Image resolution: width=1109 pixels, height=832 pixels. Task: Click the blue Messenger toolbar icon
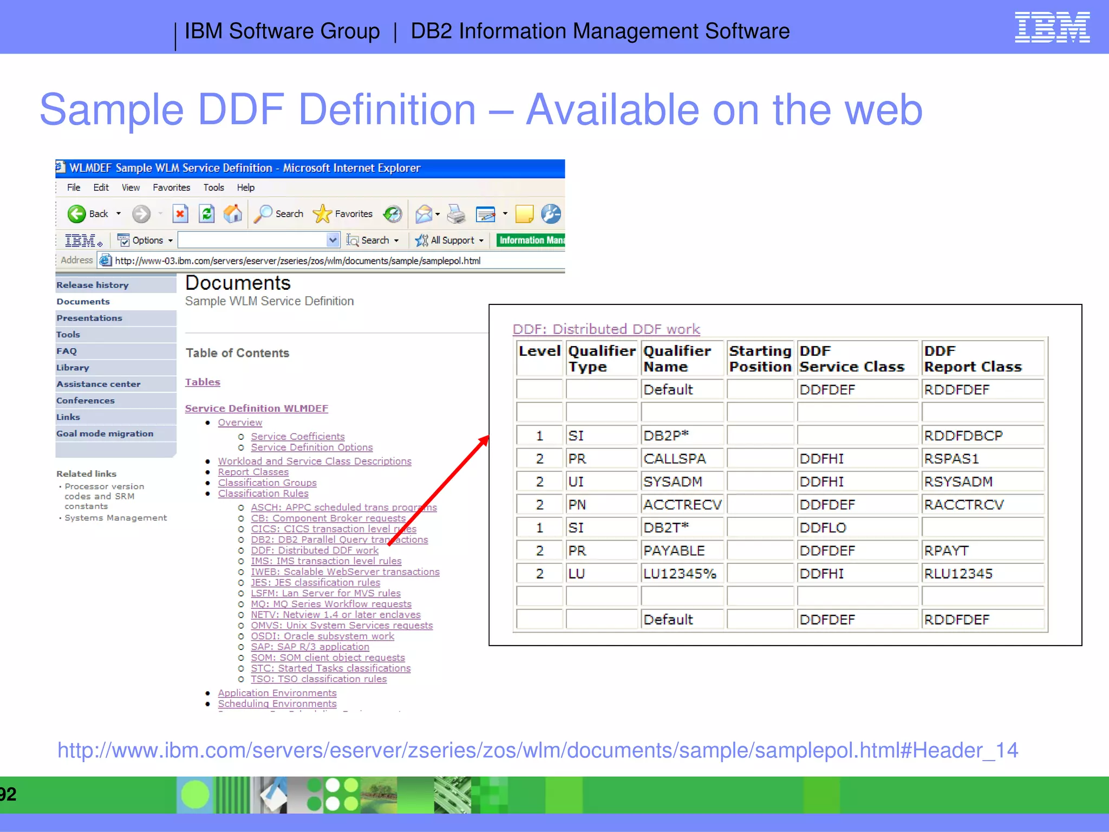[x=551, y=214]
